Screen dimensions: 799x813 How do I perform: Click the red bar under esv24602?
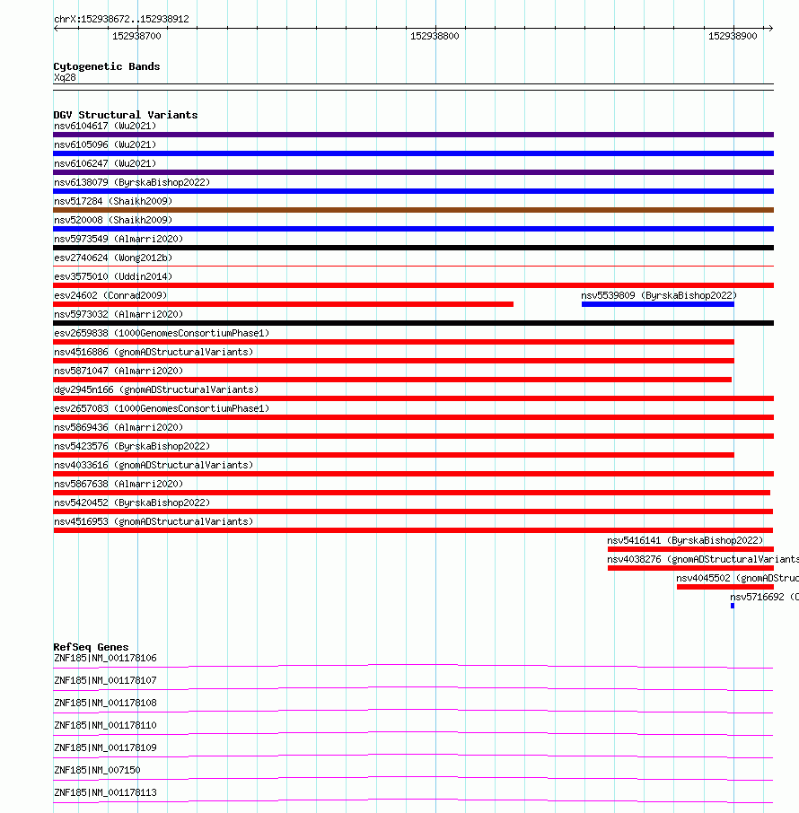coord(284,304)
